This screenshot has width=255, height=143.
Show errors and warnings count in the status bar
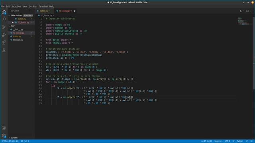click(25, 141)
